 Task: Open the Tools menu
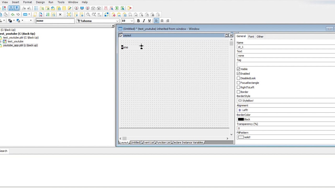(x=61, y=2)
